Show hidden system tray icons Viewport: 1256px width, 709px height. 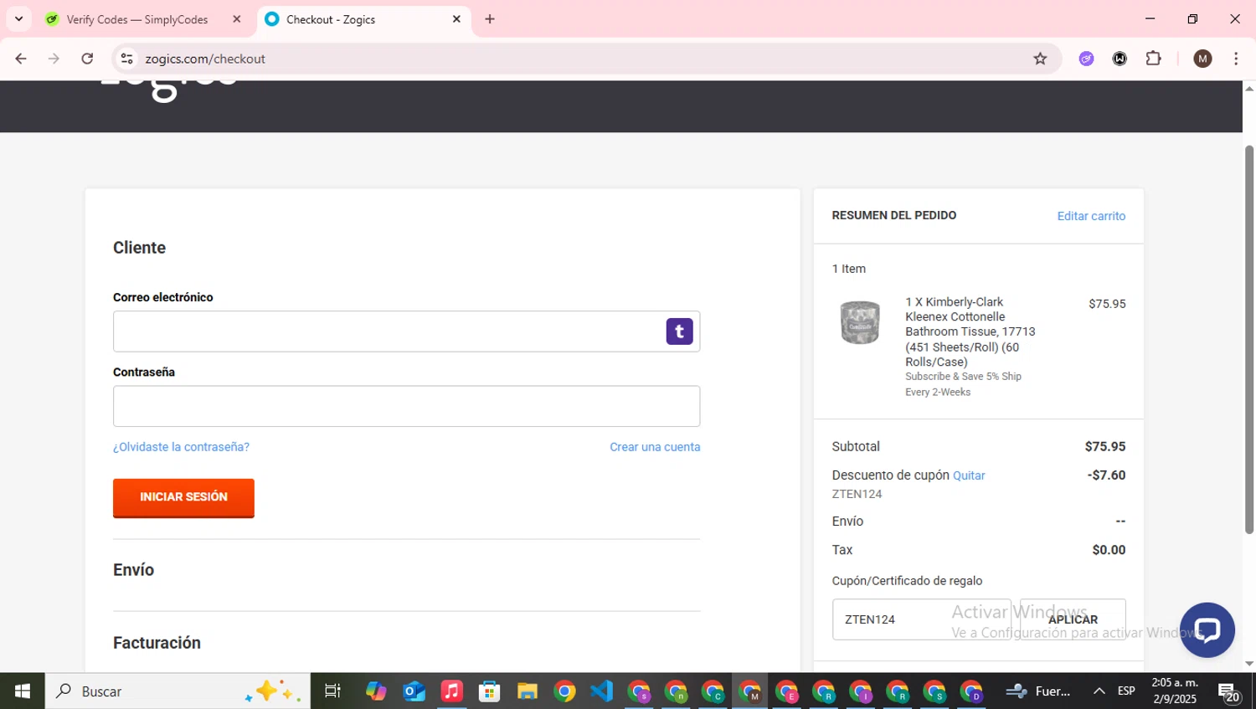(x=1099, y=691)
